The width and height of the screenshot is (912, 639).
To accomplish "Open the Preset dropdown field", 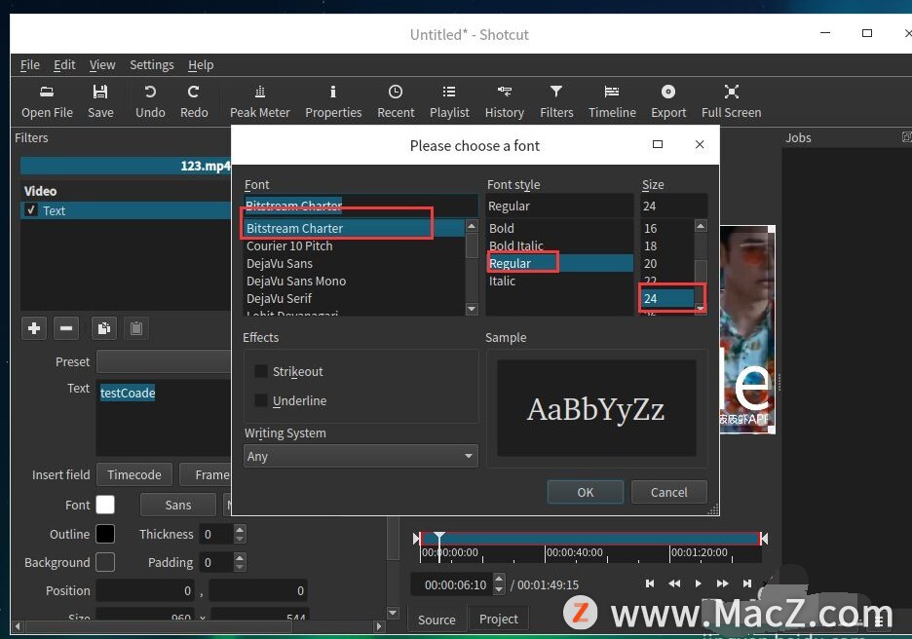I will pyautogui.click(x=164, y=361).
